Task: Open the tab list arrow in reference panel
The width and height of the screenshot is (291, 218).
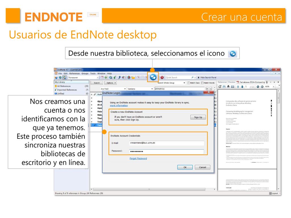Action: click(x=278, y=82)
